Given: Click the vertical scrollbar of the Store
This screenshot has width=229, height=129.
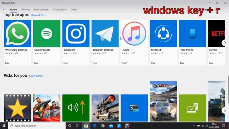Looking at the screenshot, I should click(228, 89).
